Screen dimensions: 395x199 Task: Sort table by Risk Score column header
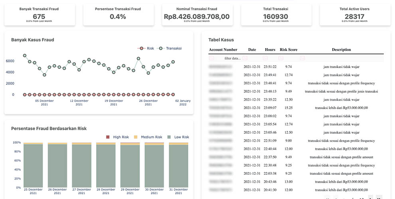point(288,50)
